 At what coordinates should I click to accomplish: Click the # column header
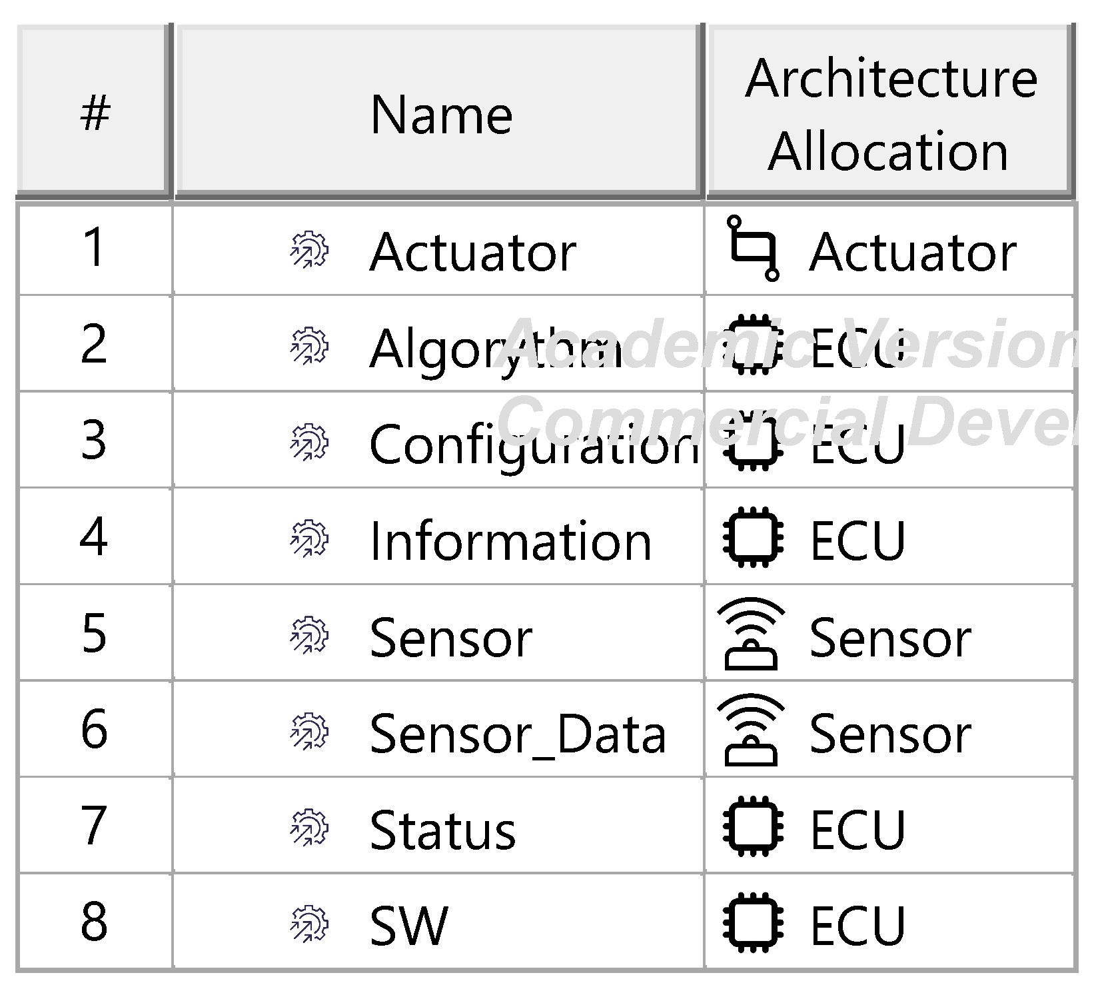[94, 114]
